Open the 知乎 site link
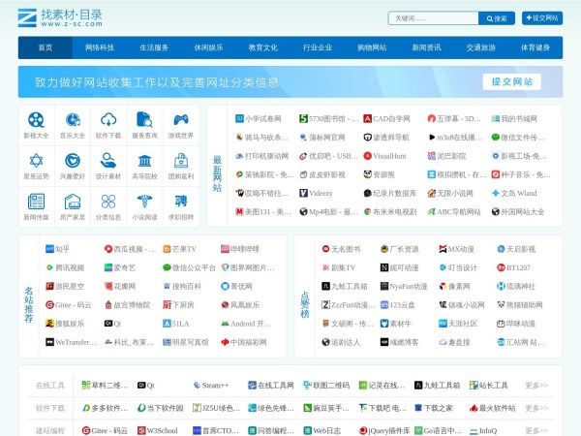 pos(57,249)
